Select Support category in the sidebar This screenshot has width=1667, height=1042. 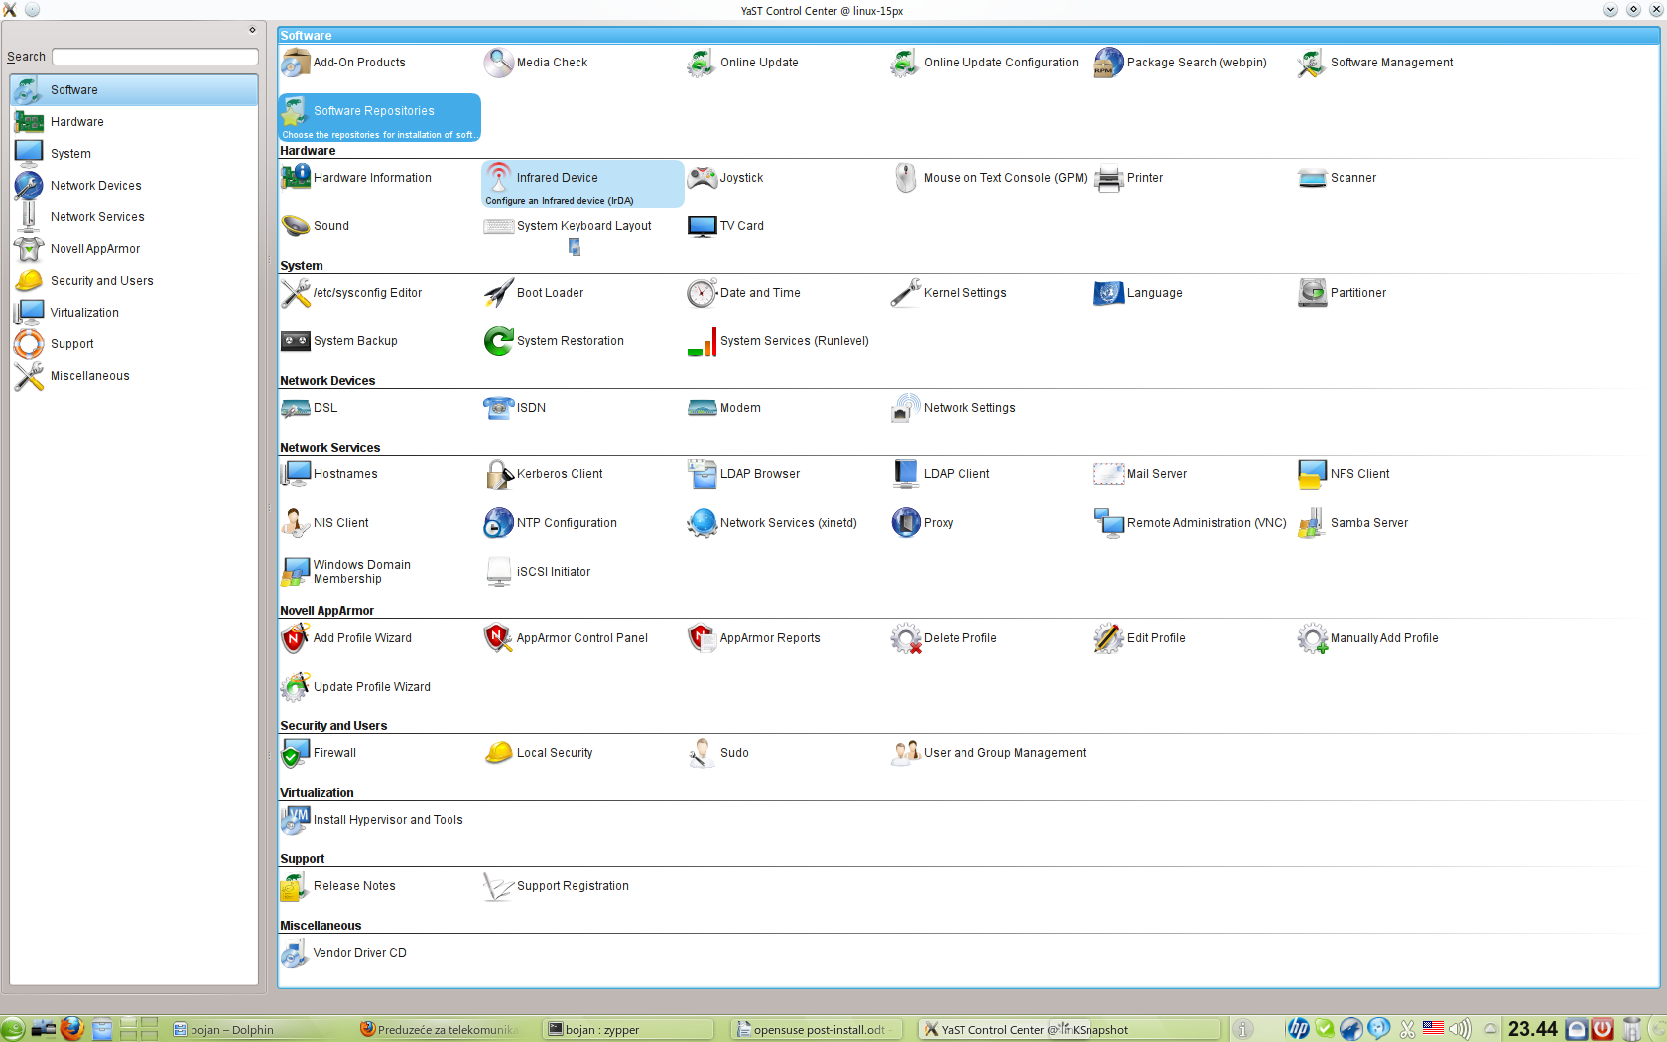(134, 344)
